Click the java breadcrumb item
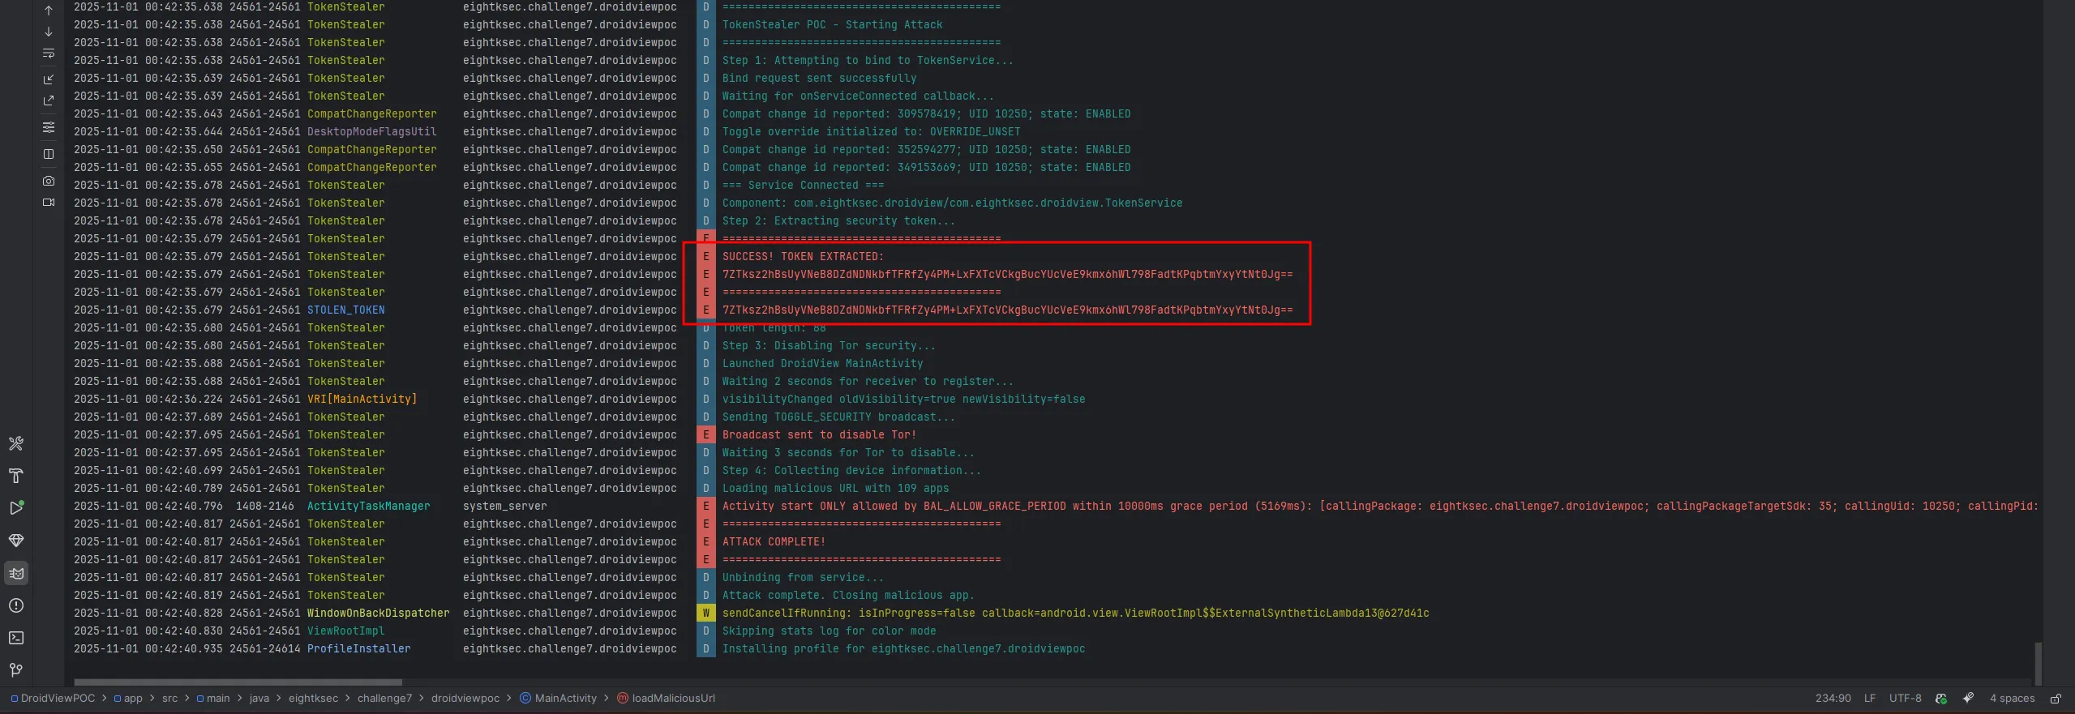2075x714 pixels. click(x=259, y=699)
